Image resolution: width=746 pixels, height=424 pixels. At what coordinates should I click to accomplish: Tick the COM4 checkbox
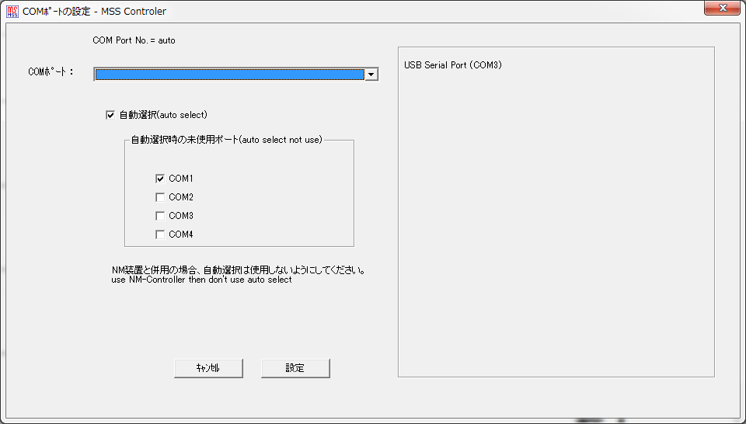click(160, 235)
